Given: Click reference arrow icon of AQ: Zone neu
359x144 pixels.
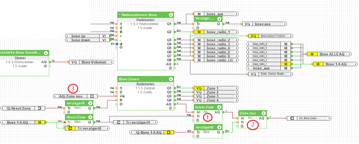Looking at the screenshot, I should 92,96.
